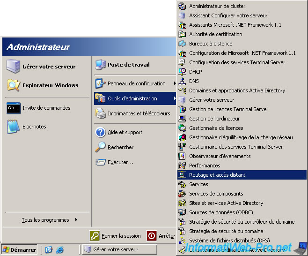Viewport: 308px width, 256px height.
Task: Expand the Outils d'administration submenu arrow
Action: point(175,98)
